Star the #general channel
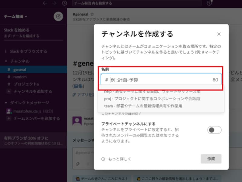 tap(92, 14)
